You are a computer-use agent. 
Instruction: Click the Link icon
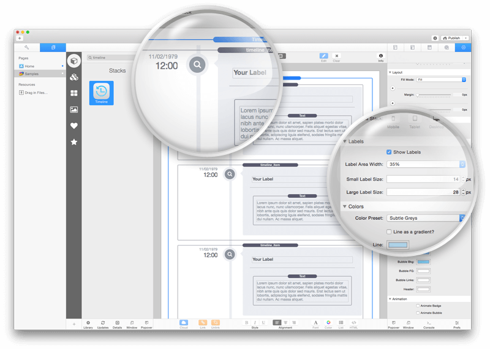pyautogui.click(x=203, y=323)
